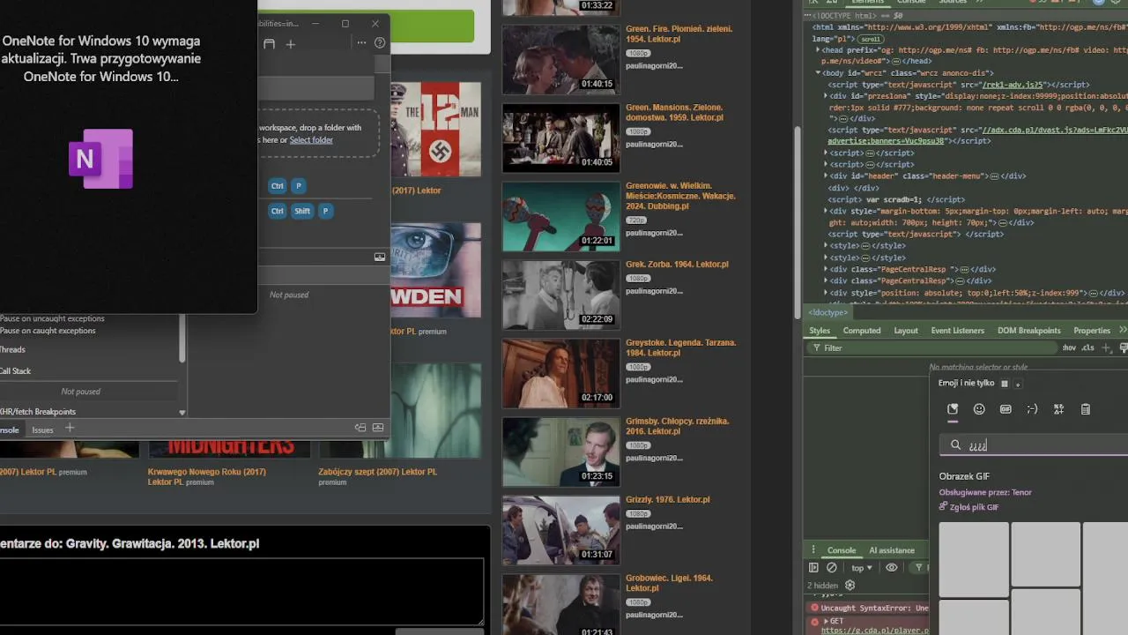The width and height of the screenshot is (1128, 635).
Task: Click the styles Filter input field
Action: (934, 348)
